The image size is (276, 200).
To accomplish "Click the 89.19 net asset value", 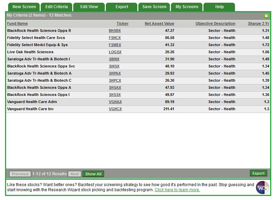I will tap(170, 102).
